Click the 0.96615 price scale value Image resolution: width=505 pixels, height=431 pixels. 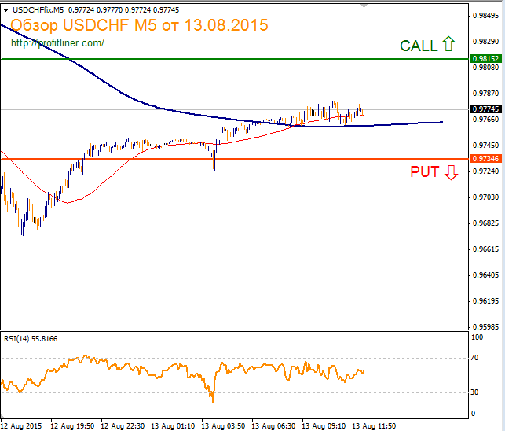pyautogui.click(x=485, y=249)
